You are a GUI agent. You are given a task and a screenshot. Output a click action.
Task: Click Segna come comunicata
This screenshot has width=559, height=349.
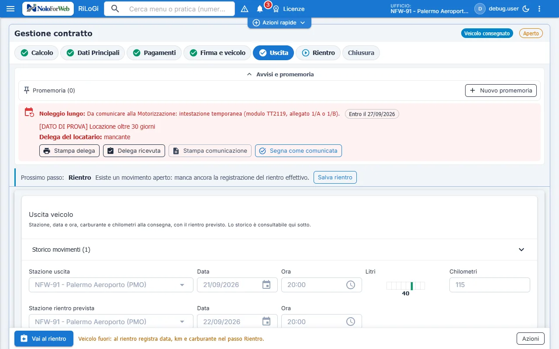pos(298,151)
